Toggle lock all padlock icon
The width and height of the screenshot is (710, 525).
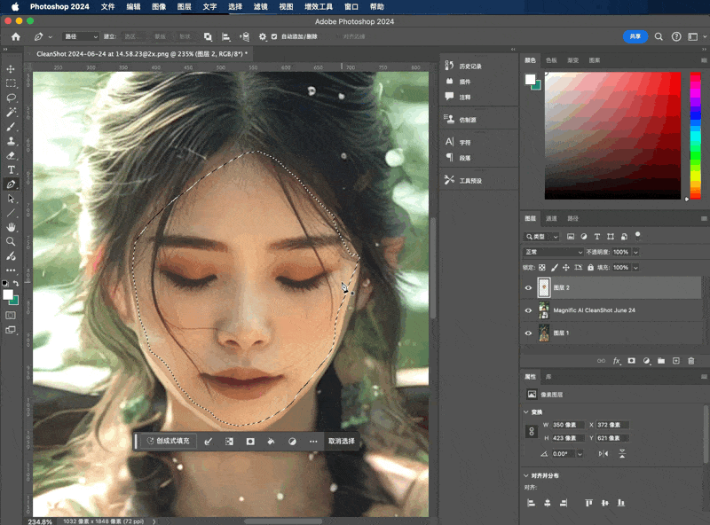(590, 268)
